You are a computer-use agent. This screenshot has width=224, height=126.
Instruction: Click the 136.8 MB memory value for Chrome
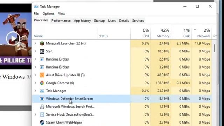162,83
